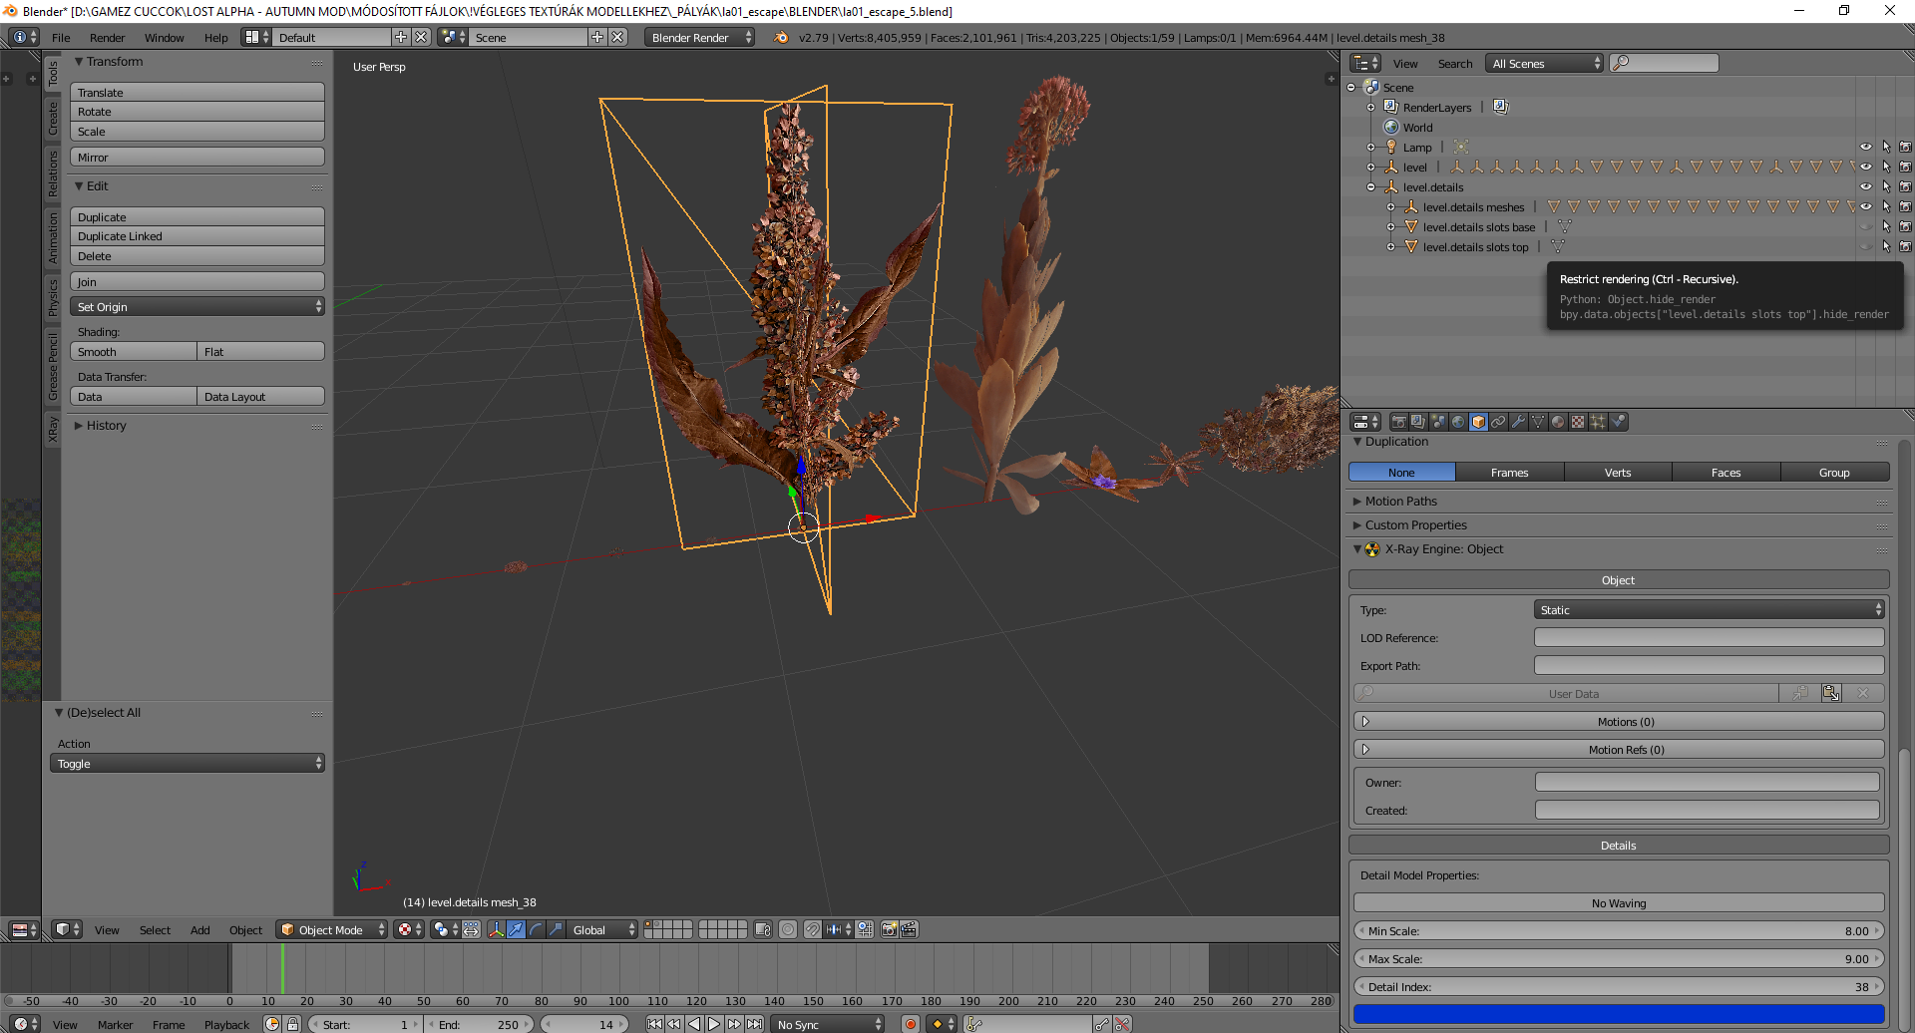Viewport: 1915px width, 1033px height.
Task: Open the No Sync playback dropdown
Action: [826, 1023]
